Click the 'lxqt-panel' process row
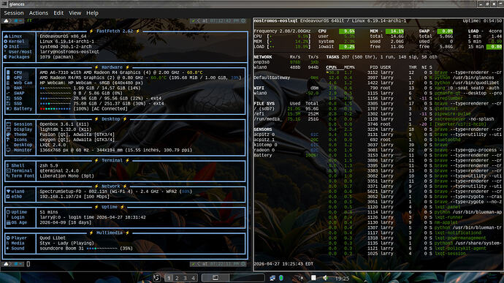 (x=414, y=207)
